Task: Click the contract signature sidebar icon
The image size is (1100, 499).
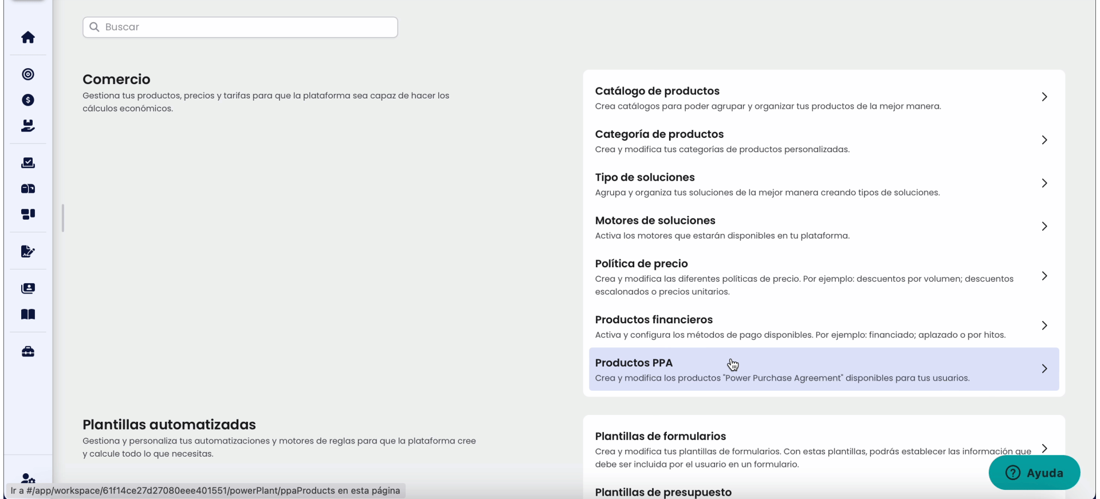Action: tap(28, 251)
